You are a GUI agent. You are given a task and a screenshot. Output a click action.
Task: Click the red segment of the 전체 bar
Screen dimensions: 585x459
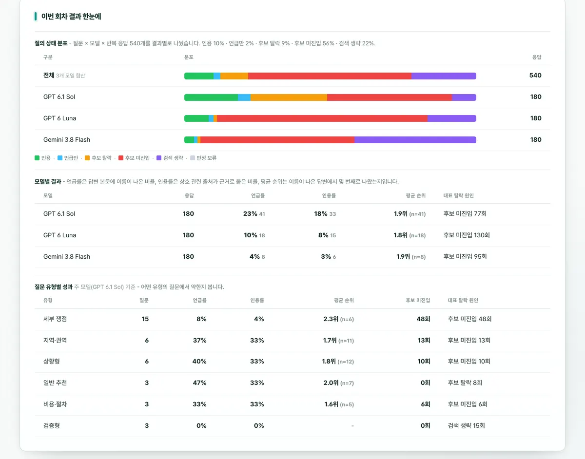click(330, 76)
